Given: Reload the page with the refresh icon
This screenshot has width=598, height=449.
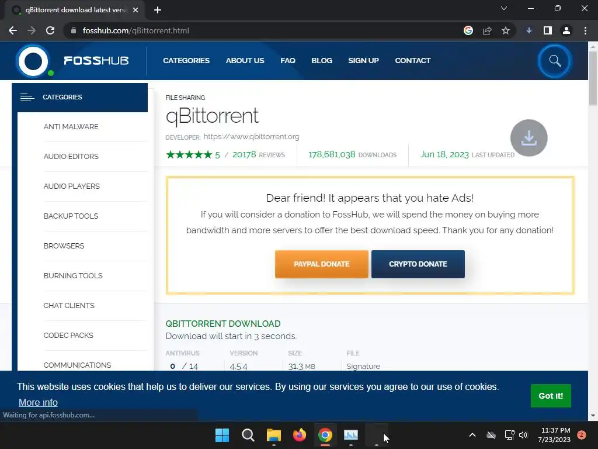Looking at the screenshot, I should point(50,30).
